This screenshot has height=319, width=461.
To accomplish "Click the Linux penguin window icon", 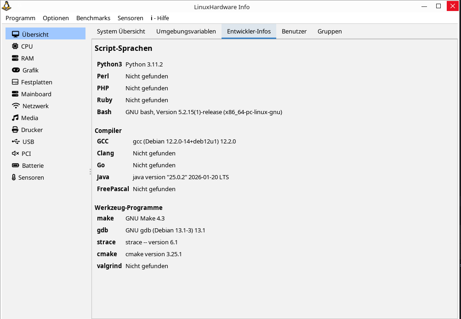I will pos(6,6).
